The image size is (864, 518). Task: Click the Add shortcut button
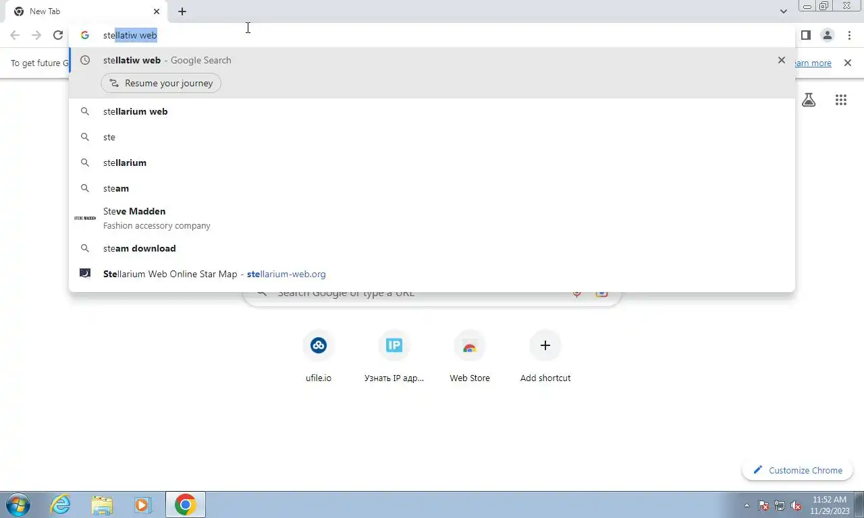point(545,357)
